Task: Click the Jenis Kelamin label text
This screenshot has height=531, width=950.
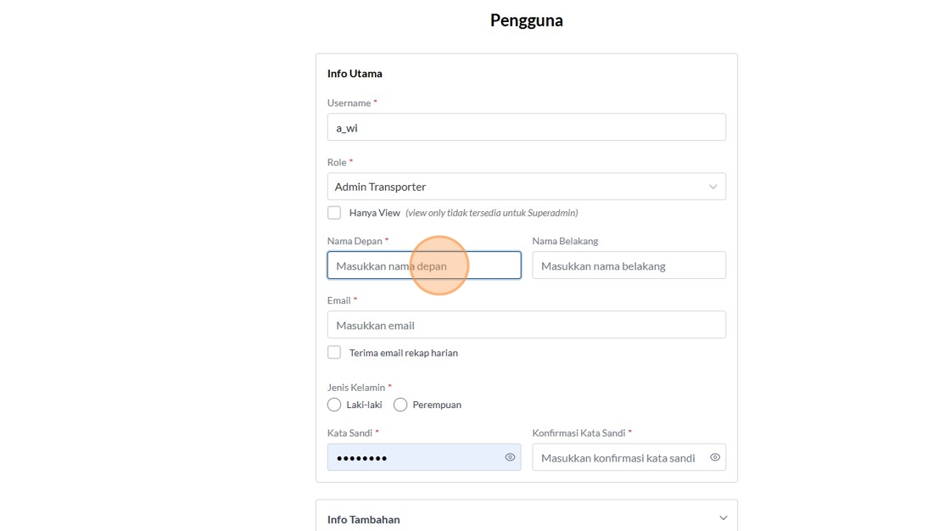Action: point(356,387)
